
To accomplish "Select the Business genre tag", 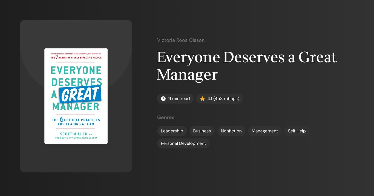I will 202,131.
